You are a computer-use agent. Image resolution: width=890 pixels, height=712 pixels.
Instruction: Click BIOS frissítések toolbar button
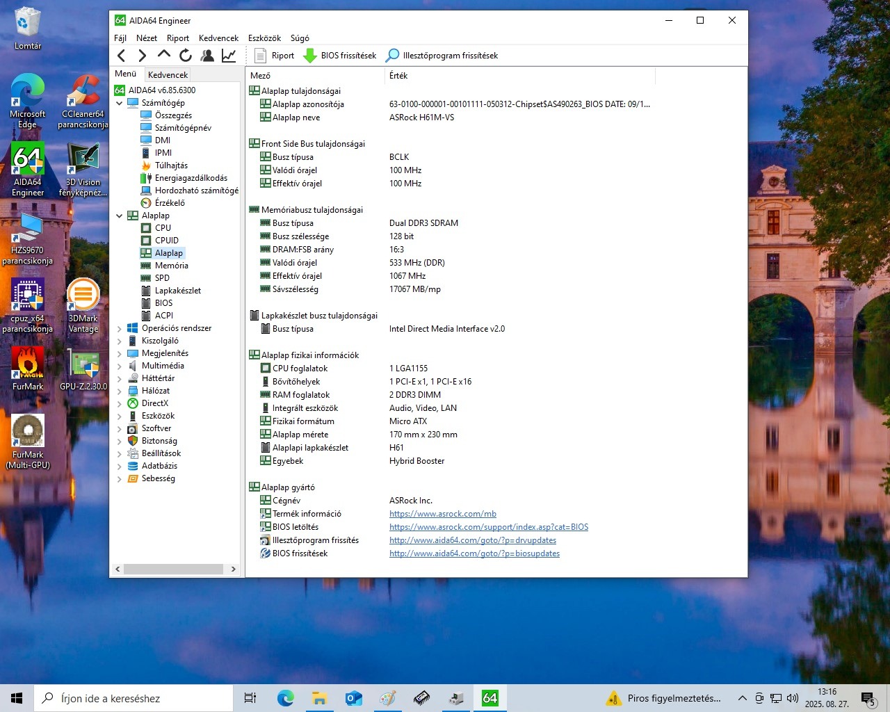(x=341, y=56)
